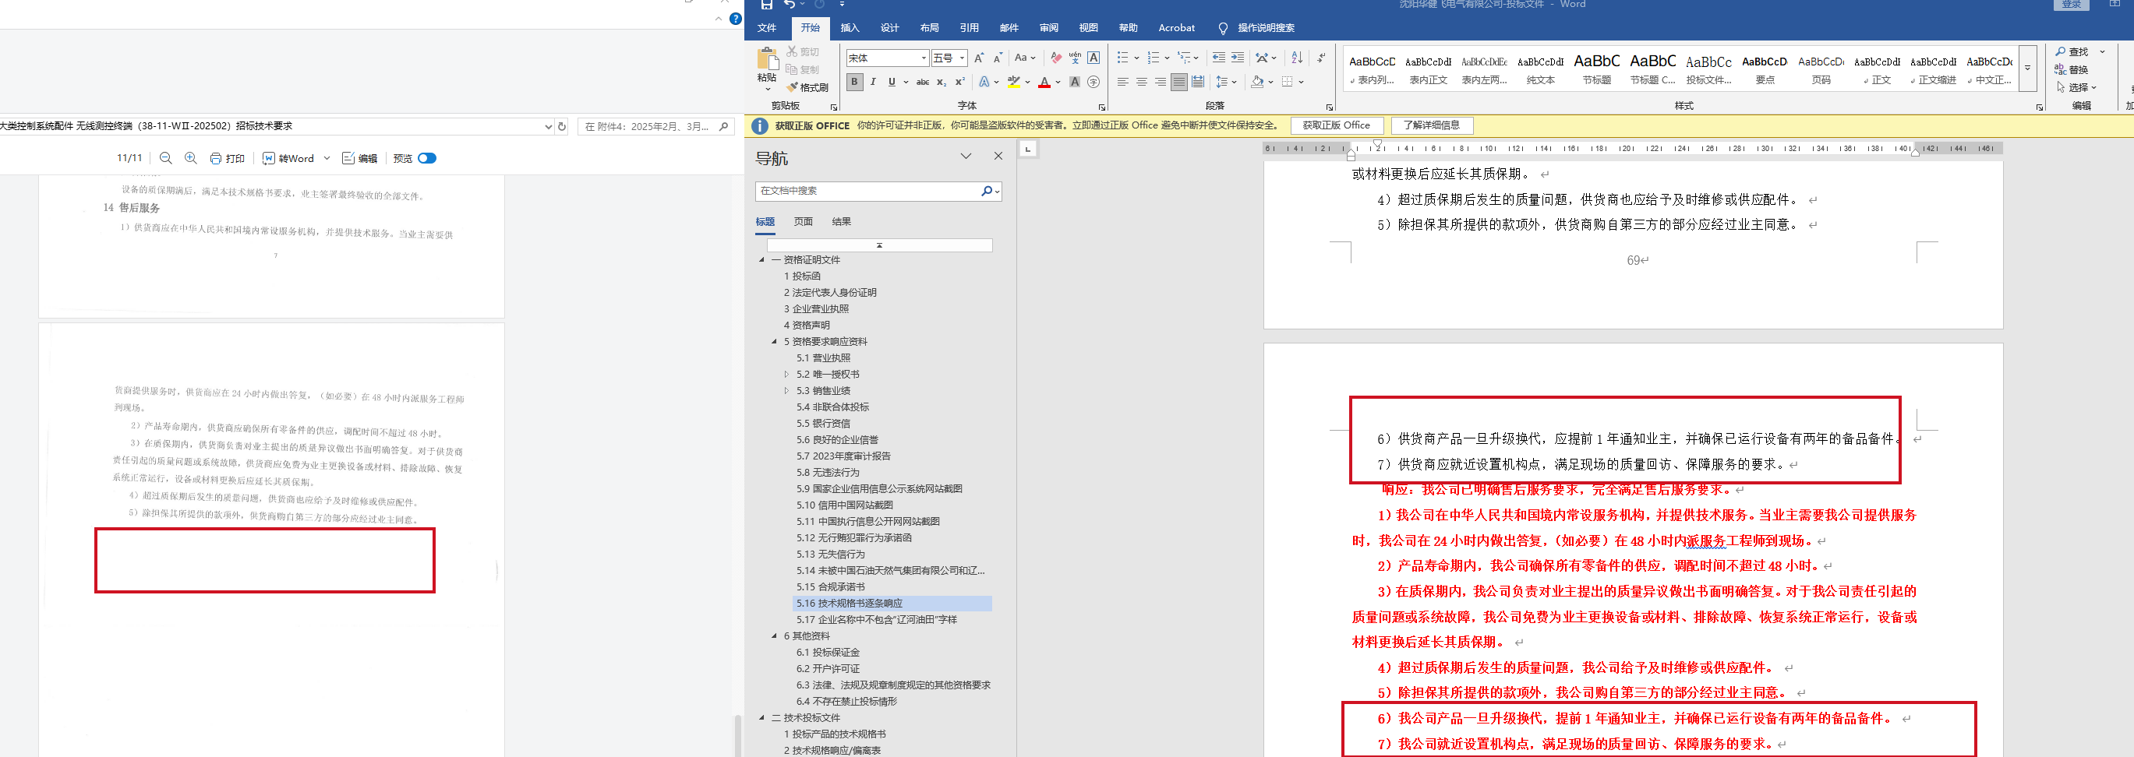Toggle character shading button
The image size is (2134, 757).
[x=1075, y=82]
